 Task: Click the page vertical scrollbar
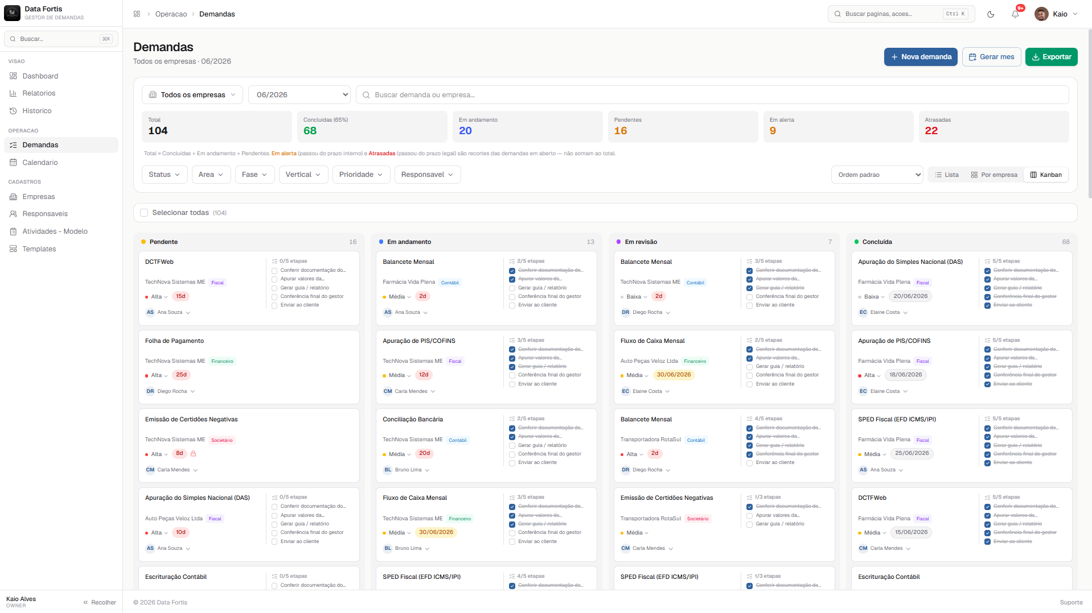[1090, 114]
